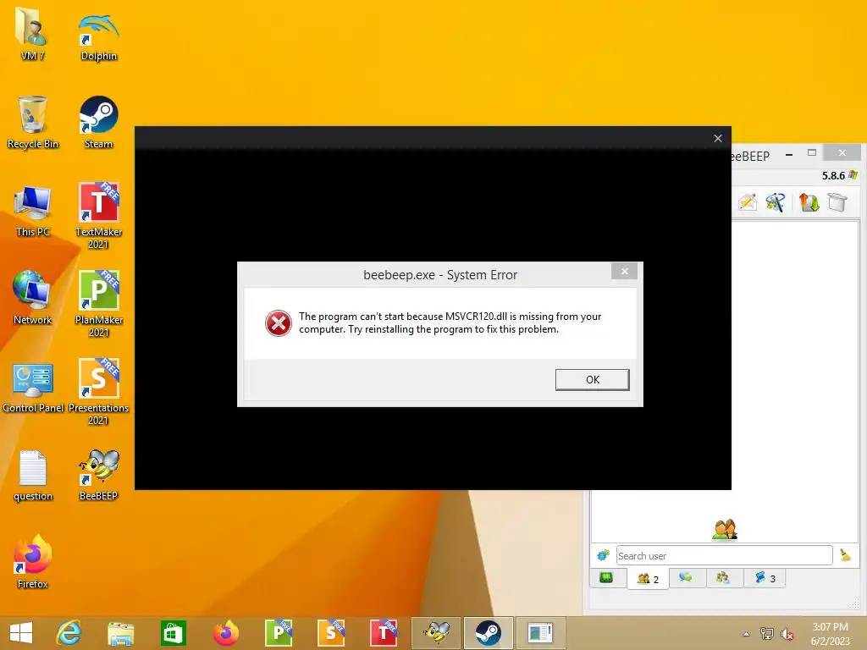The width and height of the screenshot is (867, 650).
Task: Select the BeeBEEP desktop shortcut
Action: click(x=98, y=475)
